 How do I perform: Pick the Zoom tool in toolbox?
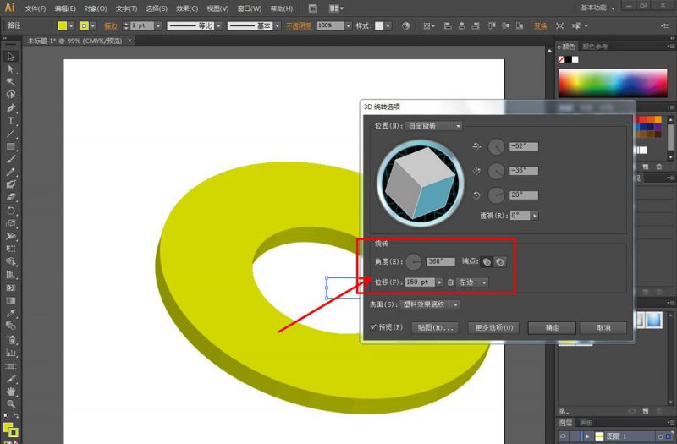coord(11,404)
